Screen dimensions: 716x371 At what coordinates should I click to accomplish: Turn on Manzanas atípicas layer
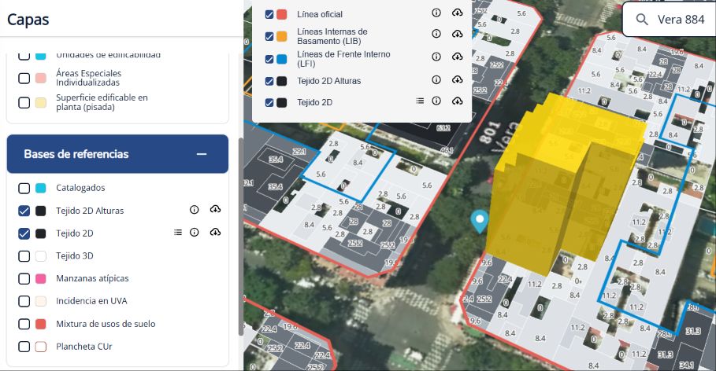coord(24,278)
